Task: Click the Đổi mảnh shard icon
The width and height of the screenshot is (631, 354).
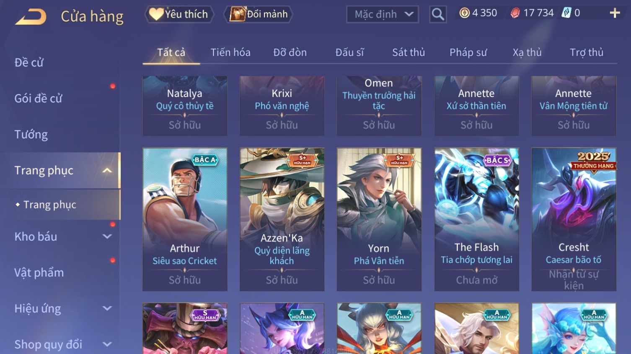Action: (x=237, y=14)
